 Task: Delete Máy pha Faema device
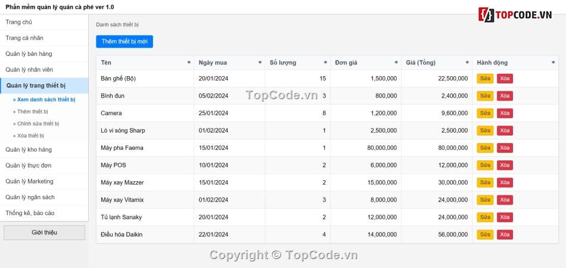[x=505, y=148]
